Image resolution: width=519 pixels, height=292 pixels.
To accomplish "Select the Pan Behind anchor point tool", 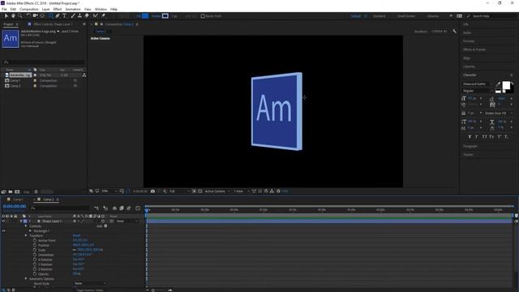I will tap(42, 16).
